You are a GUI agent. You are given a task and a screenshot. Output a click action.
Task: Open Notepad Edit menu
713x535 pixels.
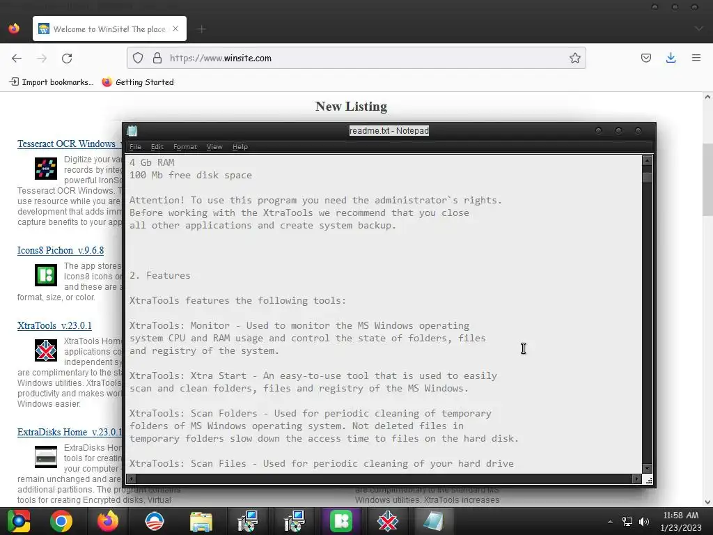[157, 147]
